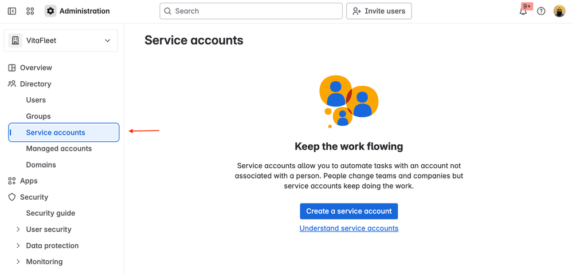572x274 pixels.
Task: Open the help question mark icon
Action: click(541, 11)
